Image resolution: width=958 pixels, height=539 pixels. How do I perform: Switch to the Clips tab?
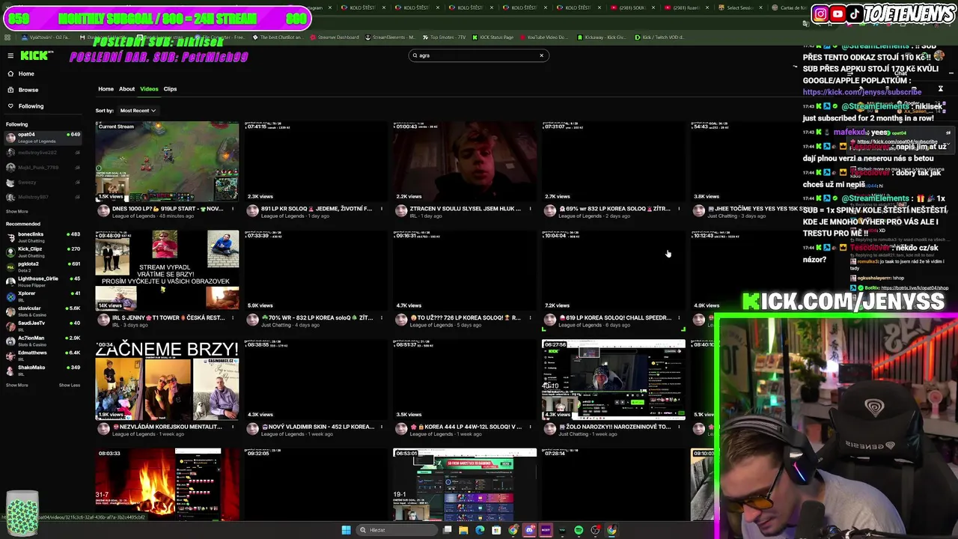170,89
